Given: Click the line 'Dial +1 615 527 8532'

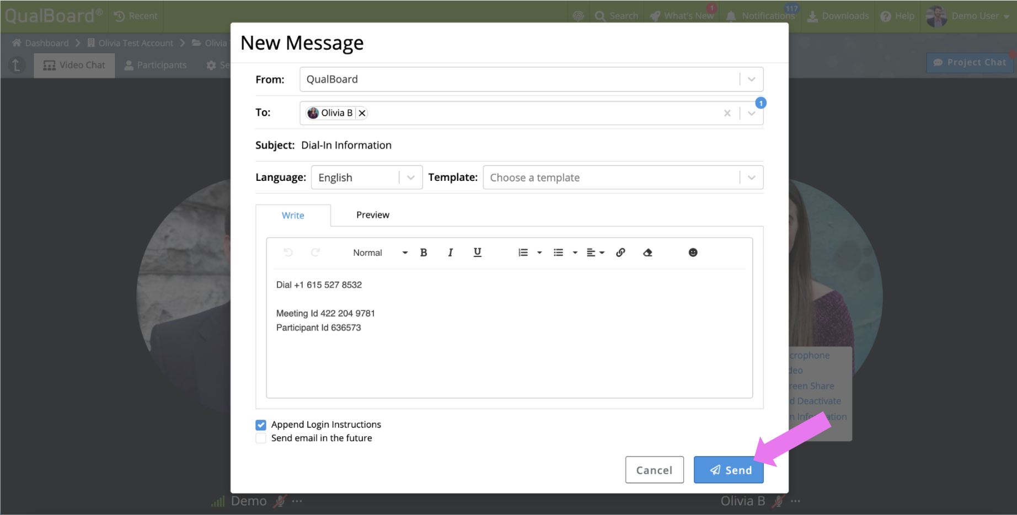Looking at the screenshot, I should (319, 285).
